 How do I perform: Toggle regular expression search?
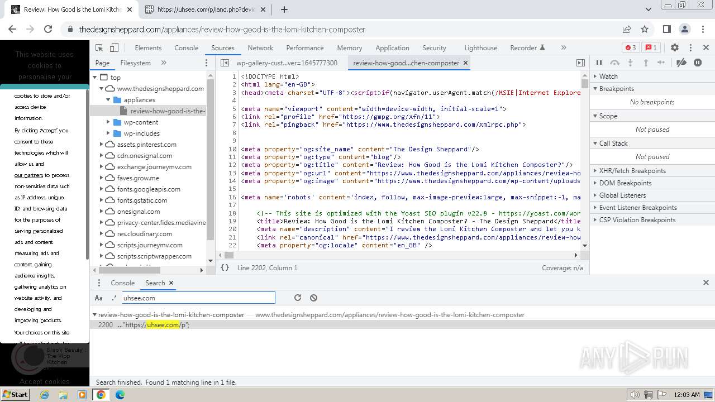[x=114, y=298]
